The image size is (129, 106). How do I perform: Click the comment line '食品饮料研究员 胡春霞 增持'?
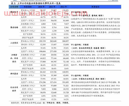tap(88, 48)
